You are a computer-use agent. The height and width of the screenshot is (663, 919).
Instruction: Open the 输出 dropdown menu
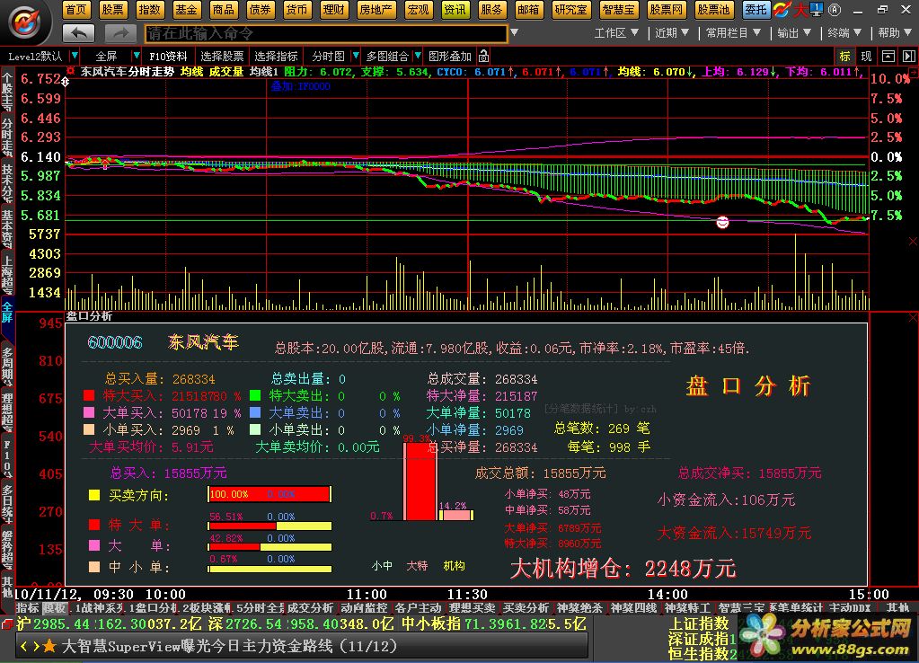(x=793, y=33)
